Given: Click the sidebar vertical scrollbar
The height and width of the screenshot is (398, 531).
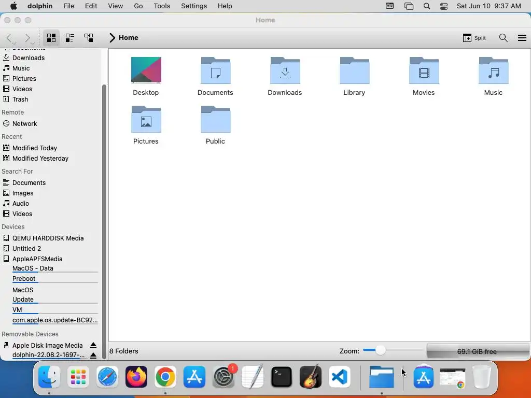Looking at the screenshot, I should [104, 222].
